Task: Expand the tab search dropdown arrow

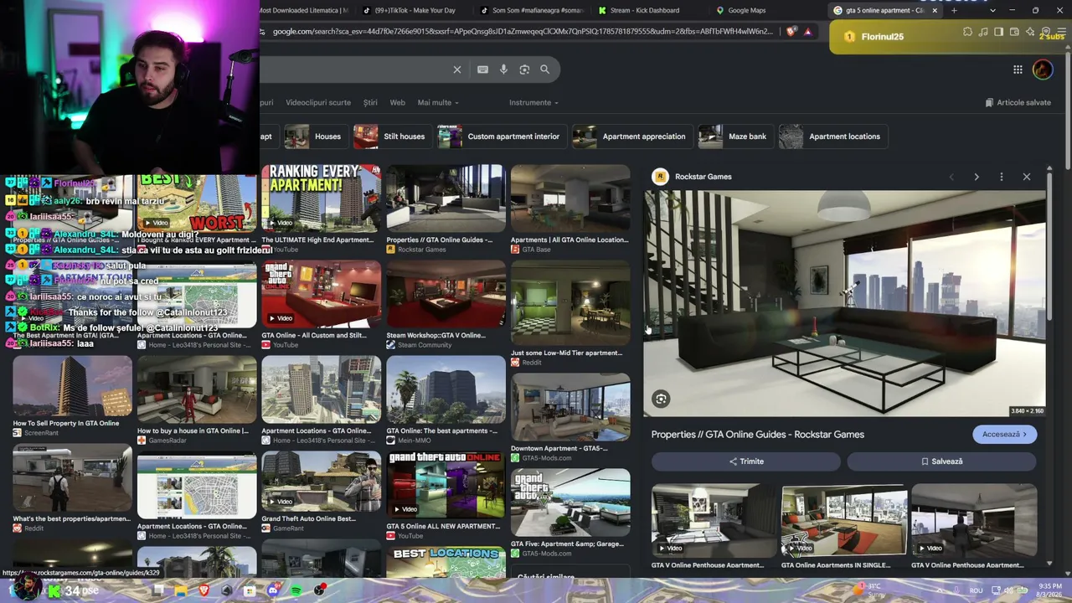Action: click(993, 10)
